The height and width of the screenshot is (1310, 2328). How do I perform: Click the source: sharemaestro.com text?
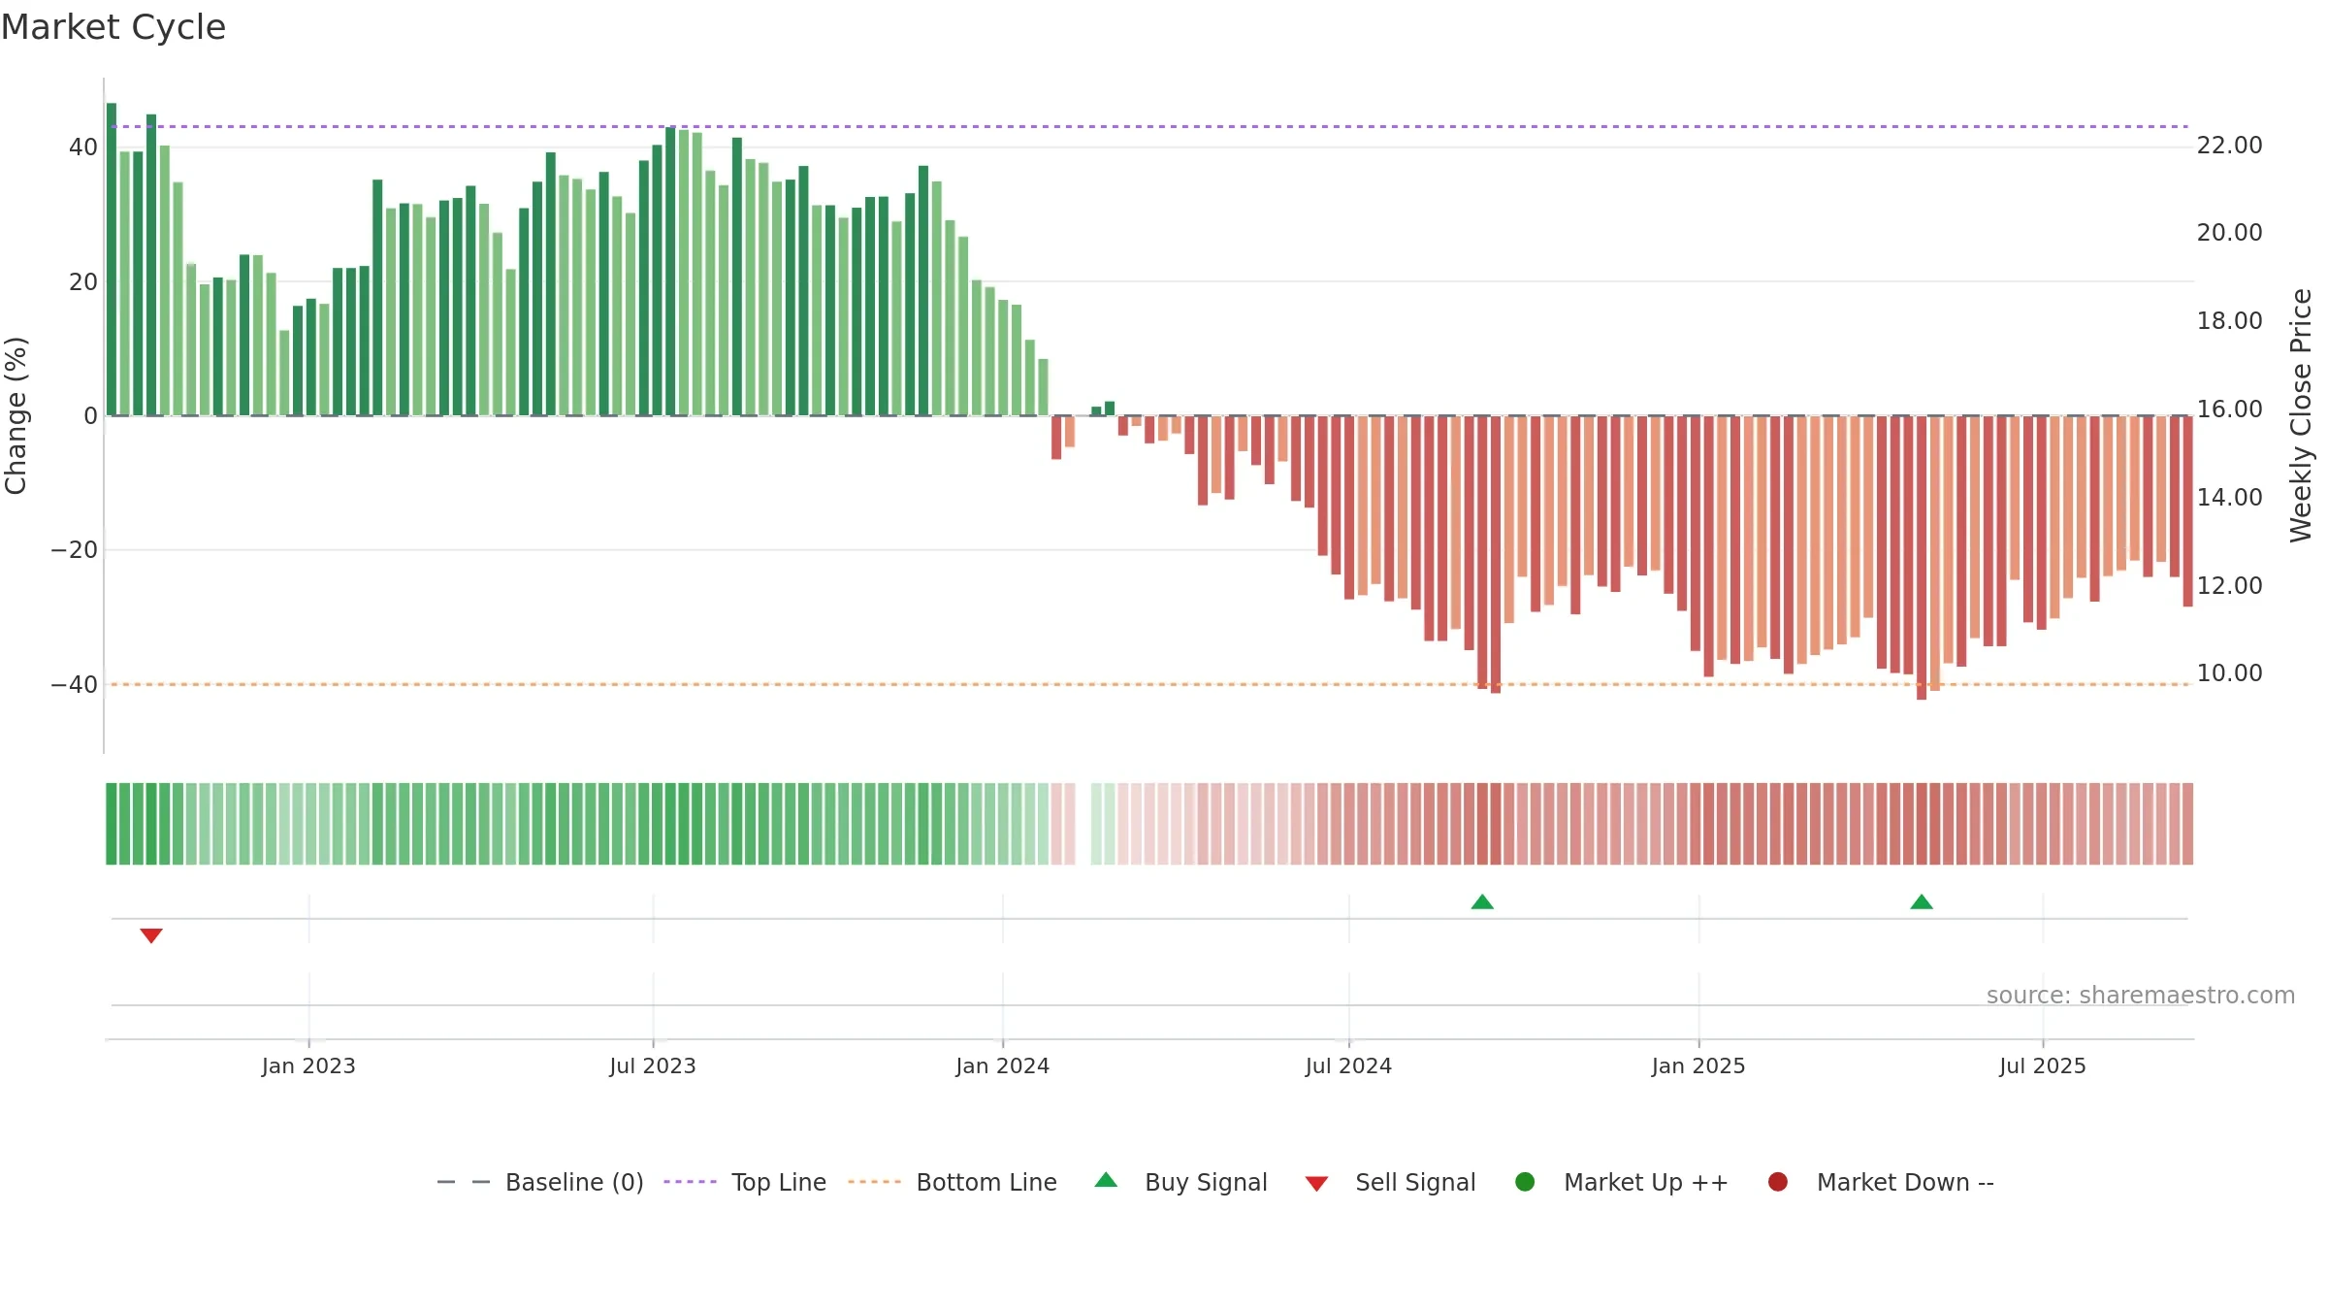tap(2141, 996)
